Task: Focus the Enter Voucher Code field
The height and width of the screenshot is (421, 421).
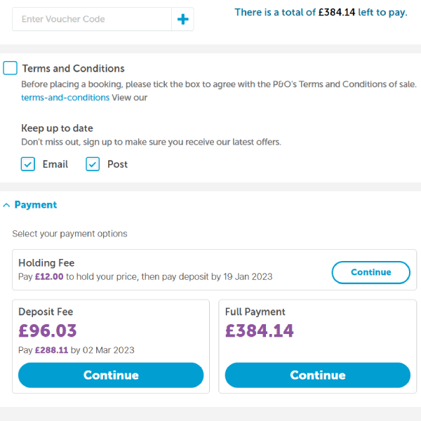Action: [92, 20]
